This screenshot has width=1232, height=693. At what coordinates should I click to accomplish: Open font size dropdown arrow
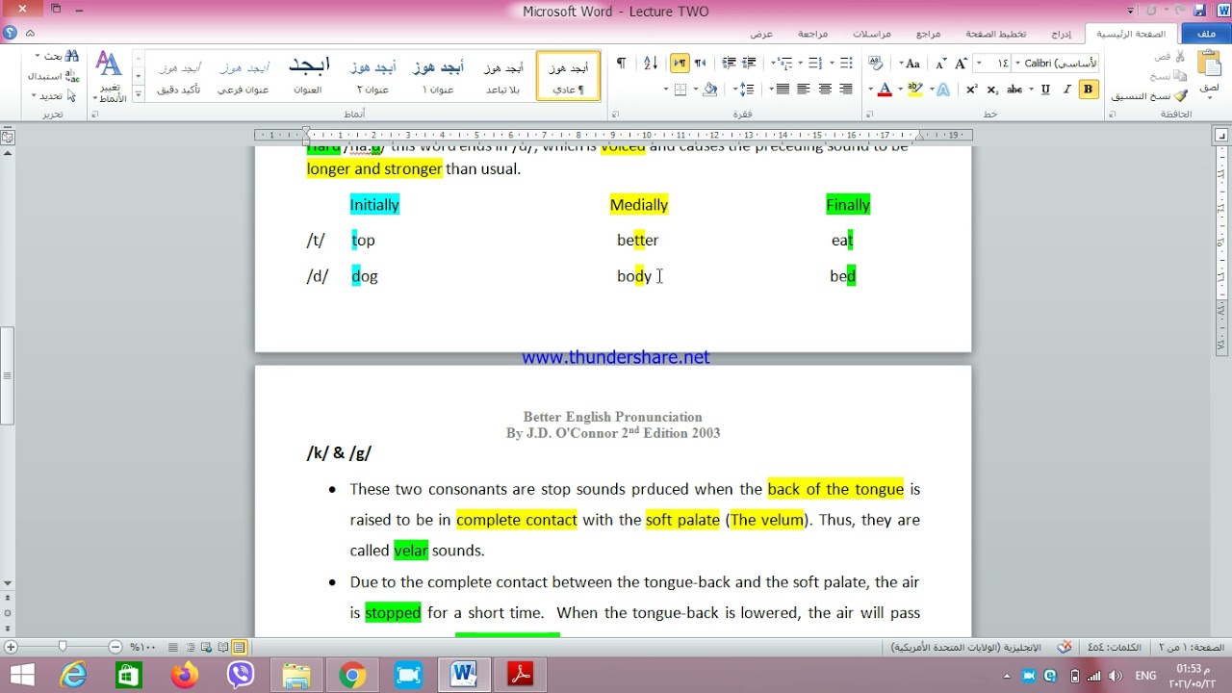click(x=978, y=63)
